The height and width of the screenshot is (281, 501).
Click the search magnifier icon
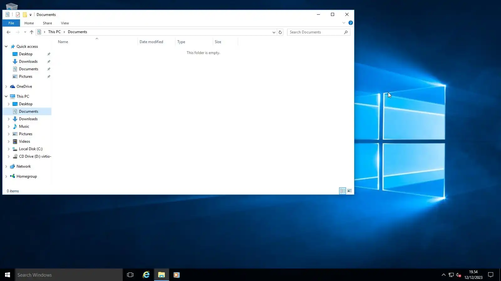pos(346,32)
